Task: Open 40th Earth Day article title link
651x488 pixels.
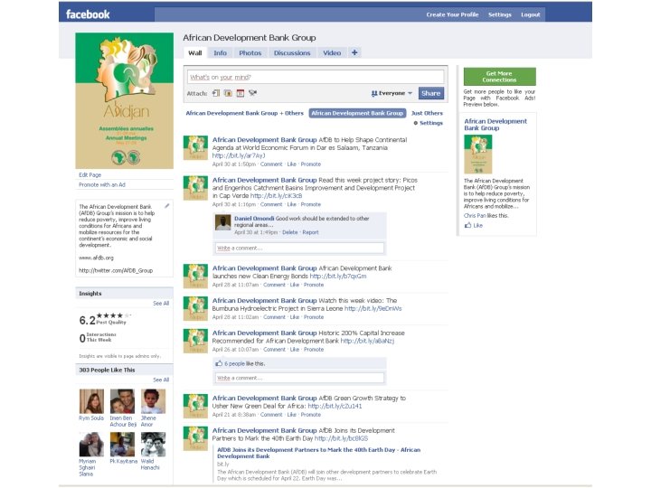Action: pos(318,453)
